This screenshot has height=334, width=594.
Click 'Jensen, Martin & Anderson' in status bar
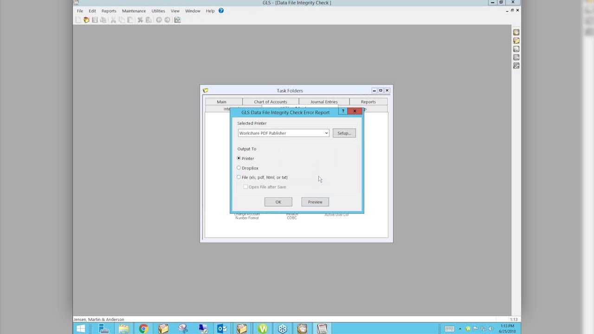click(x=98, y=320)
